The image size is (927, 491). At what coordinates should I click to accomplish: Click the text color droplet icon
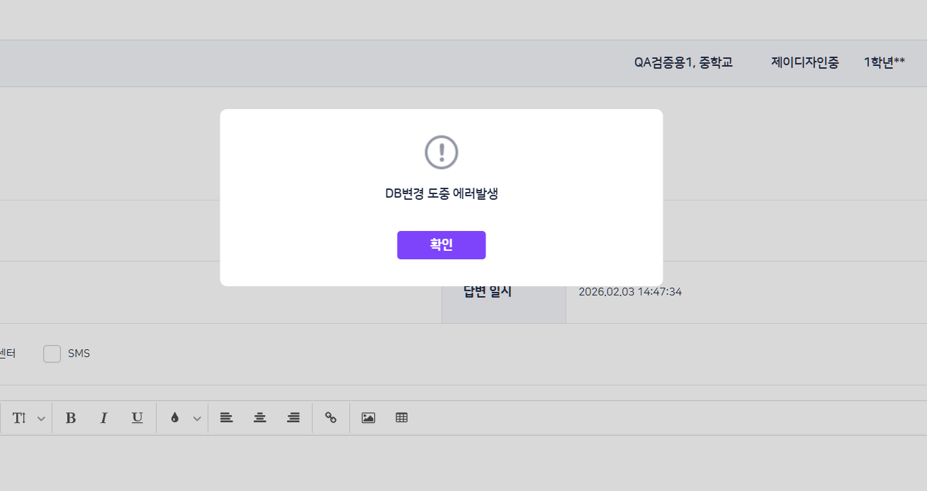(174, 418)
